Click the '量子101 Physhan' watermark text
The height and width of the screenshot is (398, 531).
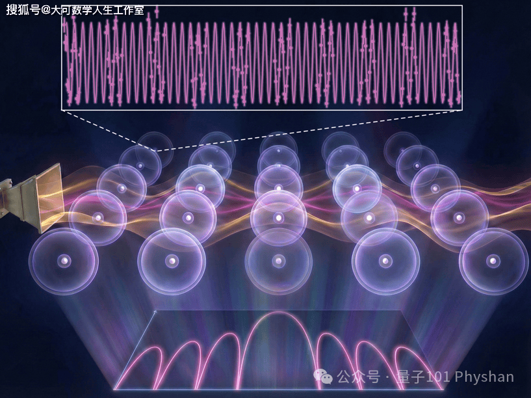455,377
